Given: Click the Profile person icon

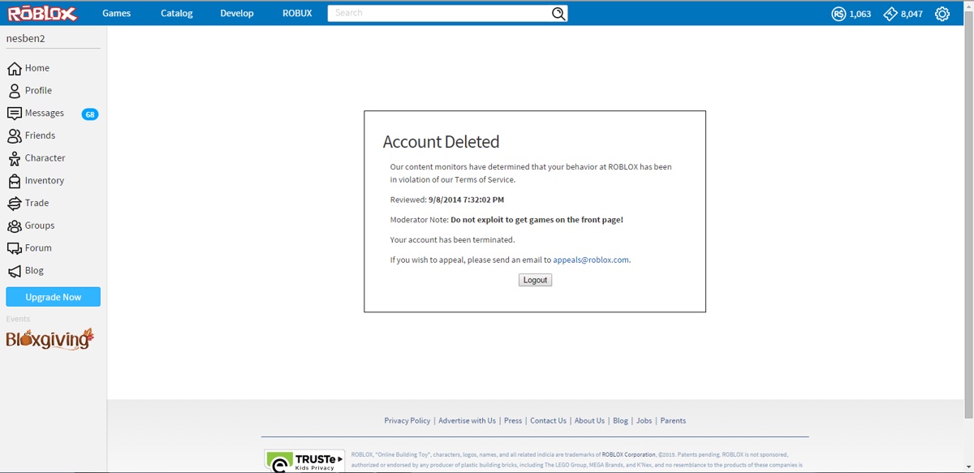Looking at the screenshot, I should pos(14,91).
